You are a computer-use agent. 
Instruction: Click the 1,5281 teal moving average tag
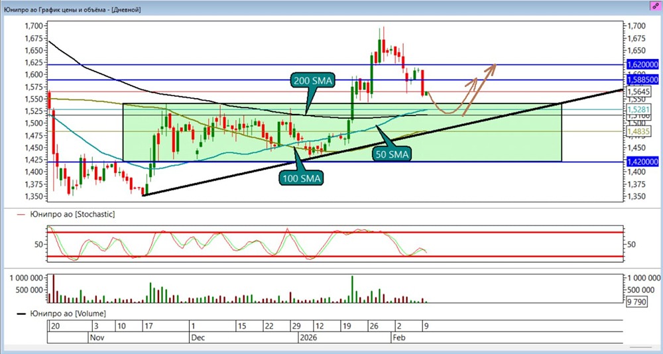pos(638,110)
